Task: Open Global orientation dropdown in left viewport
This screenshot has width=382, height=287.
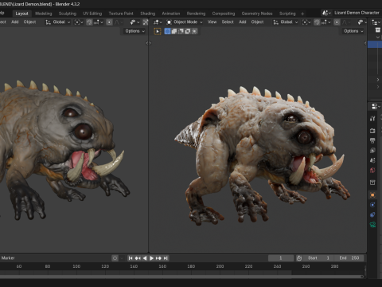Action: [x=58, y=22]
